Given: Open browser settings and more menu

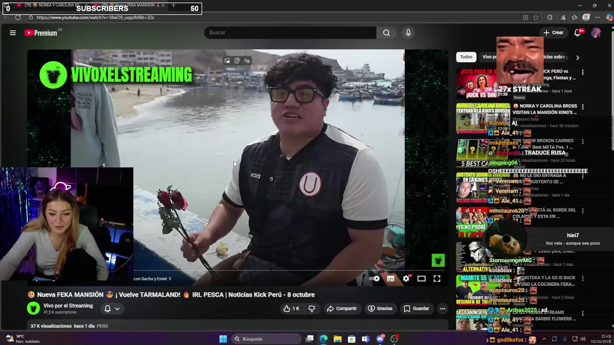Looking at the screenshot, I should pos(598,17).
